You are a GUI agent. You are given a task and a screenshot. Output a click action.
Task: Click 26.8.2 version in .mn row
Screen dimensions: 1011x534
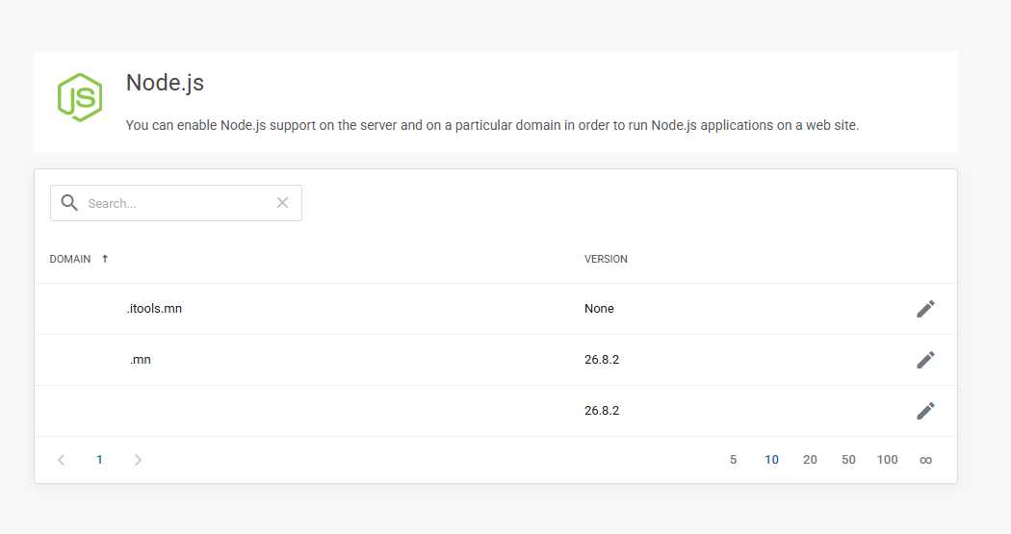pyautogui.click(x=602, y=360)
